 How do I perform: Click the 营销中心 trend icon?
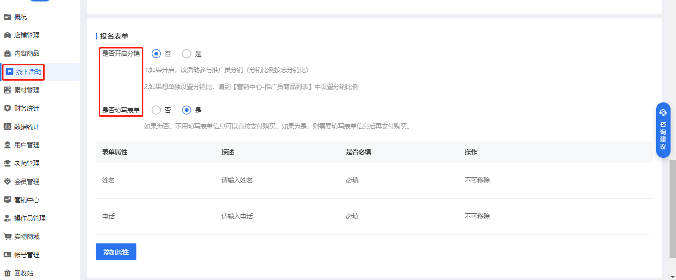(x=7, y=200)
